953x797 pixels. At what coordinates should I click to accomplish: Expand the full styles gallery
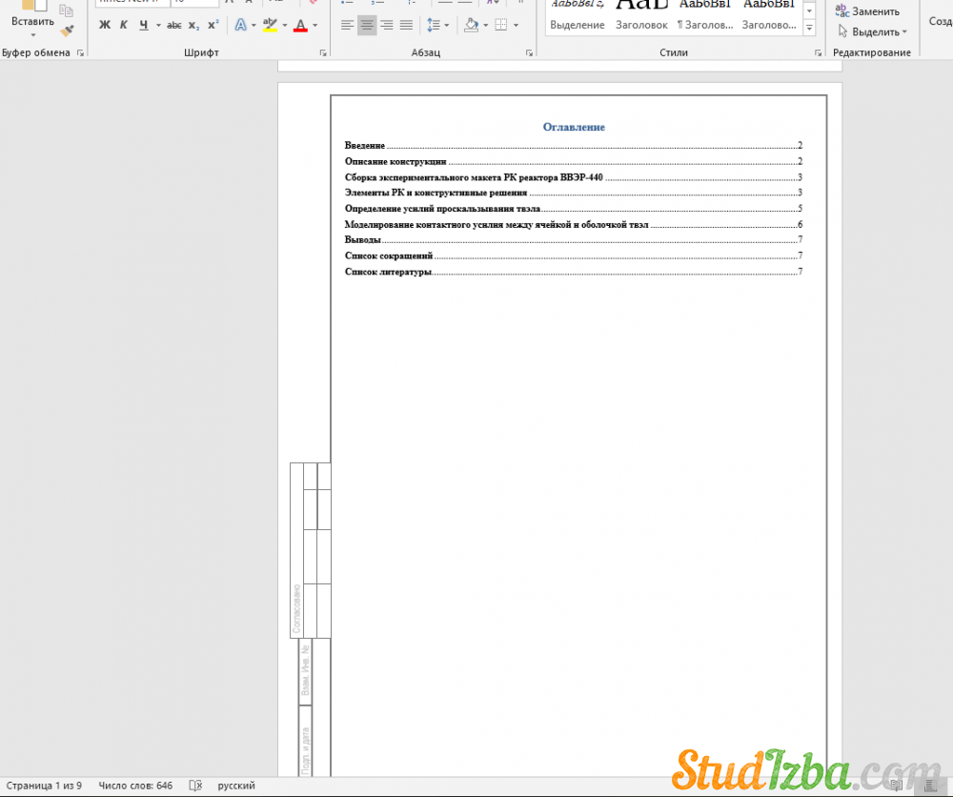click(809, 28)
